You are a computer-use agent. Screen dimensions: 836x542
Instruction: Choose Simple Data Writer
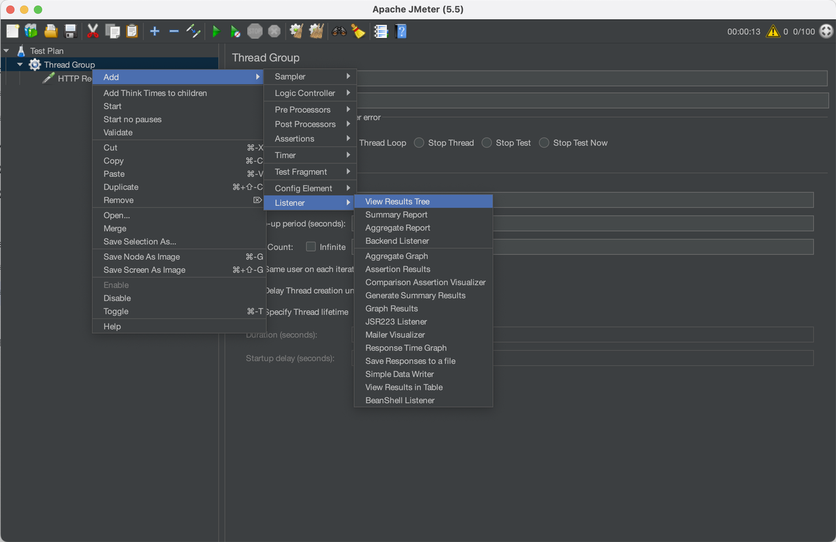click(x=423, y=374)
